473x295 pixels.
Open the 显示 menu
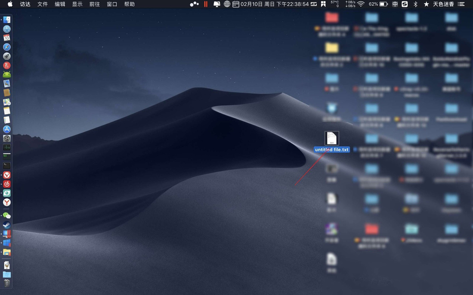77,4
